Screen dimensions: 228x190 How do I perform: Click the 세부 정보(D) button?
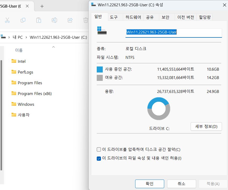[206, 126]
